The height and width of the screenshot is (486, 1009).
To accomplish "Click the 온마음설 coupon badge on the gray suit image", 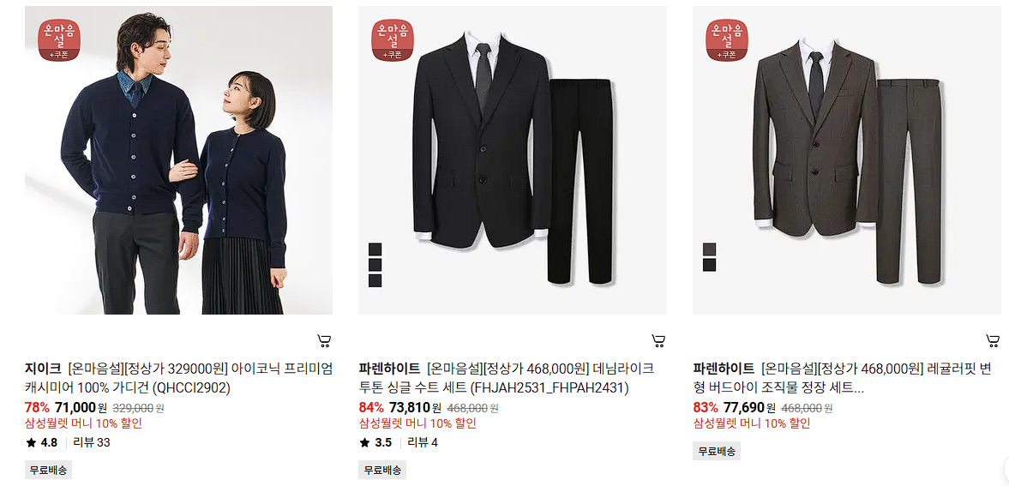I will pyautogui.click(x=727, y=40).
